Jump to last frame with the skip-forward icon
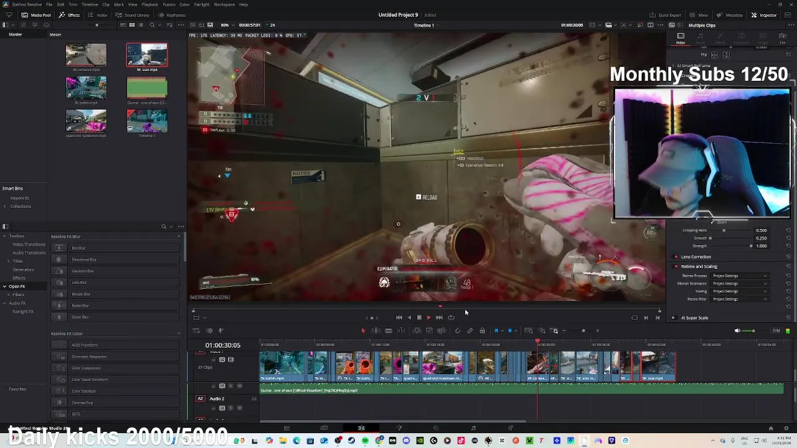 [x=439, y=317]
